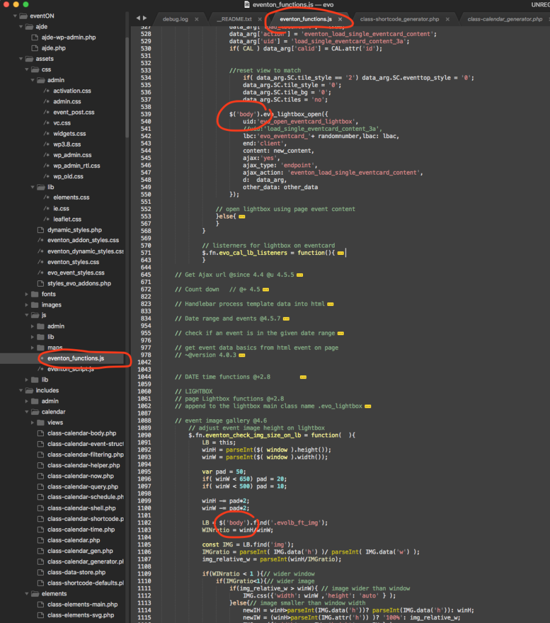Select eventon_functions.js in the sidebar
Screen dimensions: 550x623
75,358
